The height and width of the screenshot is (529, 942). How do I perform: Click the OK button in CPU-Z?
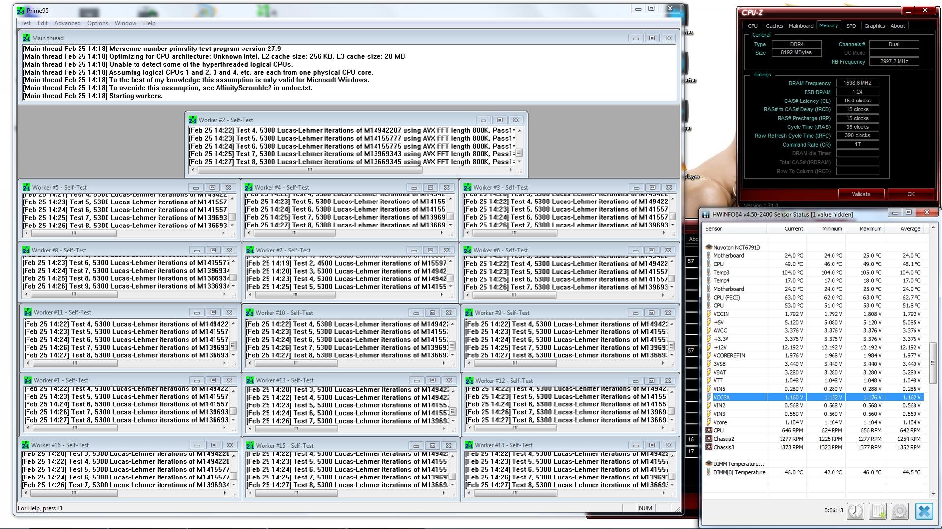pos(911,194)
